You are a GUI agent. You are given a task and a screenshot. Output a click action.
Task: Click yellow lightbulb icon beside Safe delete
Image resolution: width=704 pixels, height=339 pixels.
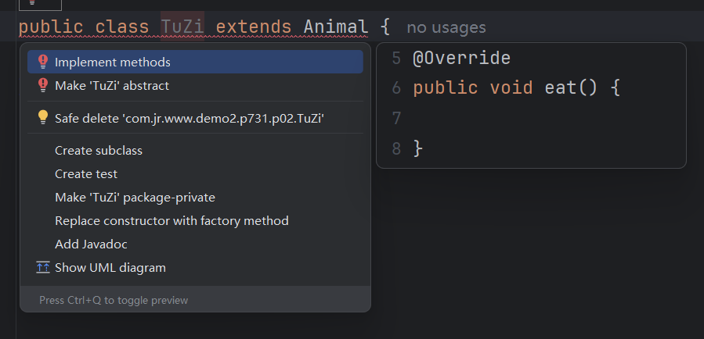(42, 117)
